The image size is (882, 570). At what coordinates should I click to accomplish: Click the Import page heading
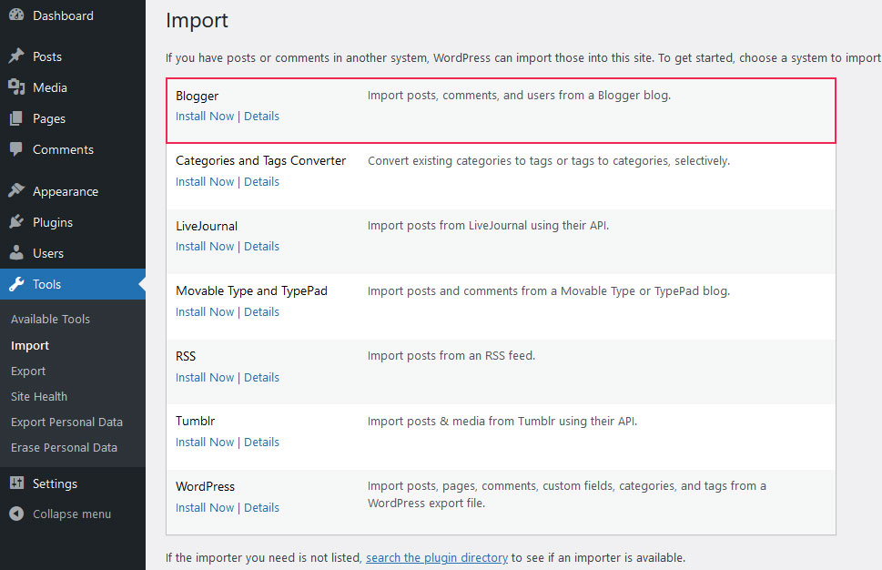coord(197,20)
